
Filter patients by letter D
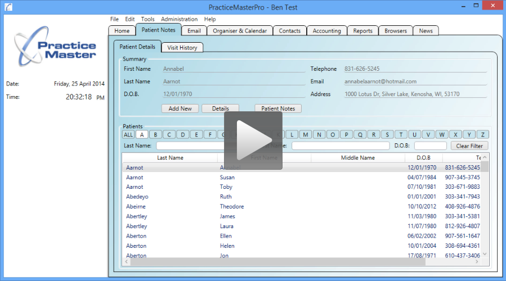pos(183,135)
